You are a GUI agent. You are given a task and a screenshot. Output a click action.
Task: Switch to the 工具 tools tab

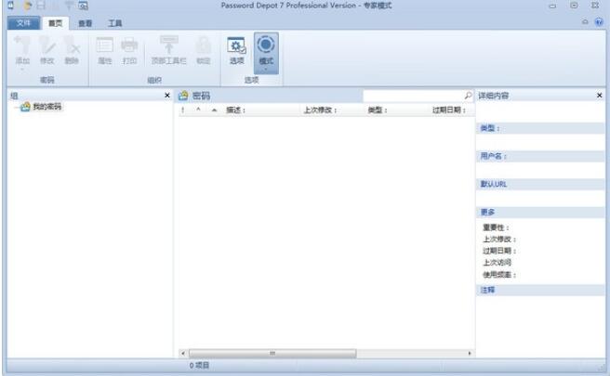[114, 24]
